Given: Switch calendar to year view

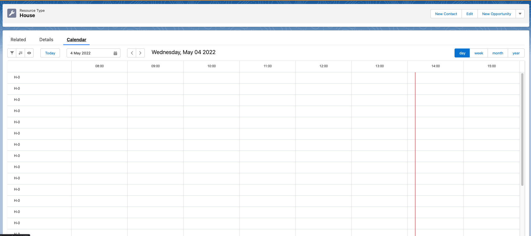Looking at the screenshot, I should [516, 53].
